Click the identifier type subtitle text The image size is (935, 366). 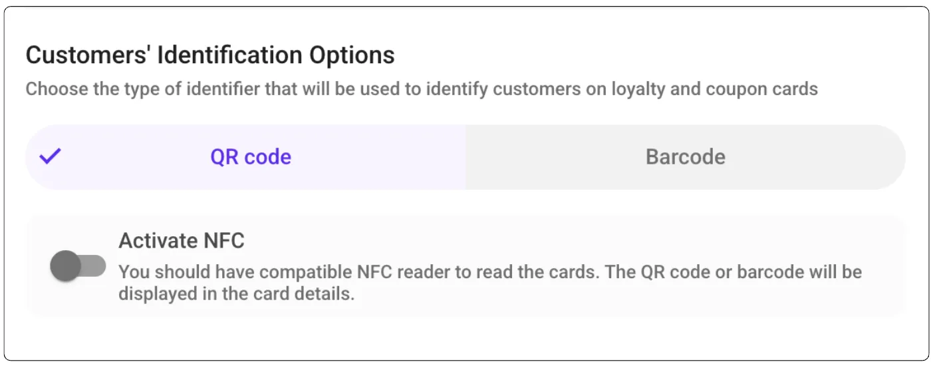click(x=422, y=89)
